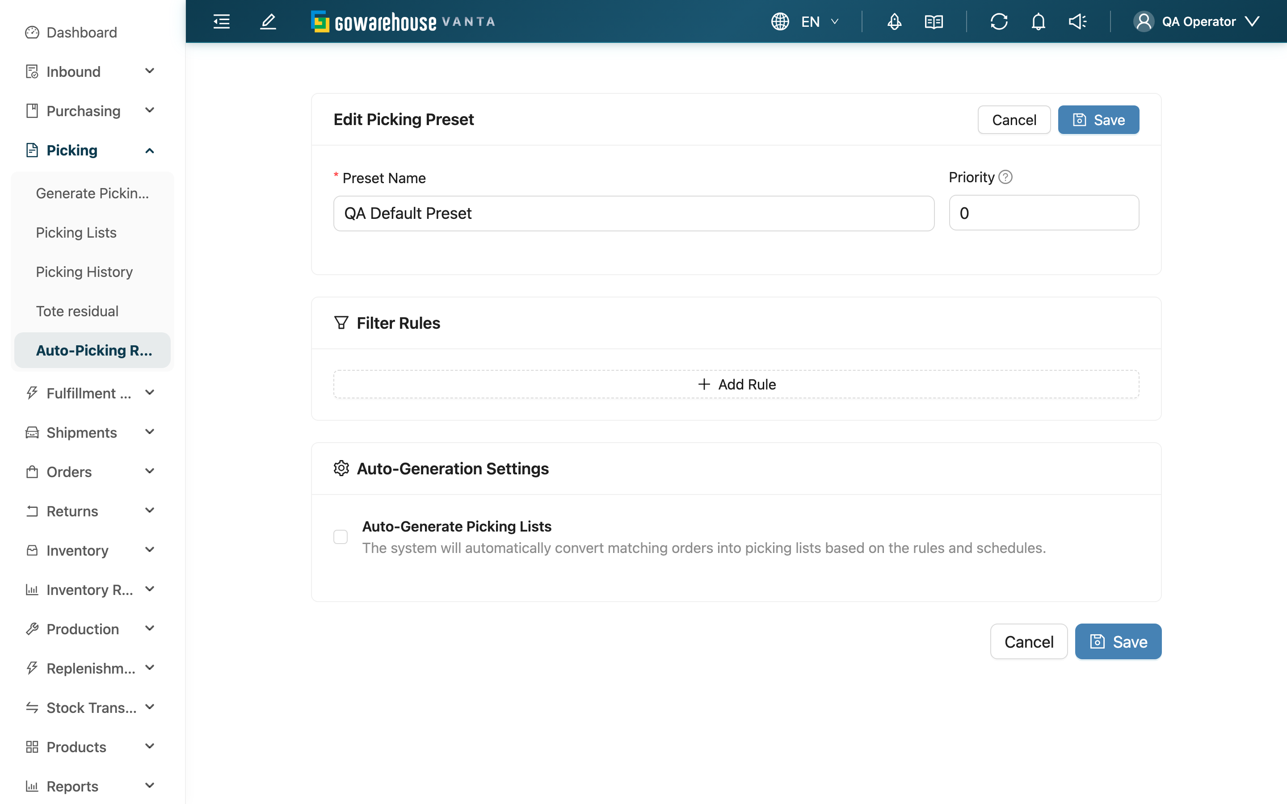The width and height of the screenshot is (1287, 804).
Task: Click the rocket launch icon
Action: 895,22
